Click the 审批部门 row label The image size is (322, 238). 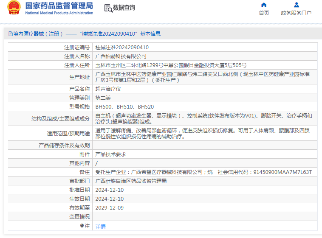(x=79, y=181)
